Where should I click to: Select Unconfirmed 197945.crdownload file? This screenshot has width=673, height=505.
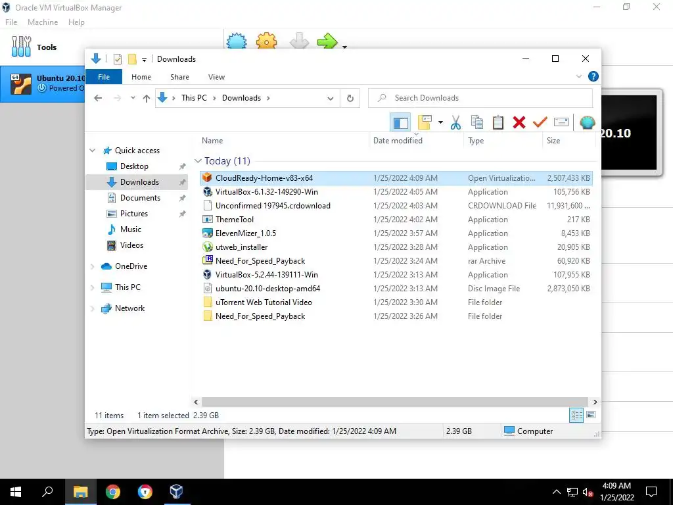click(396, 205)
